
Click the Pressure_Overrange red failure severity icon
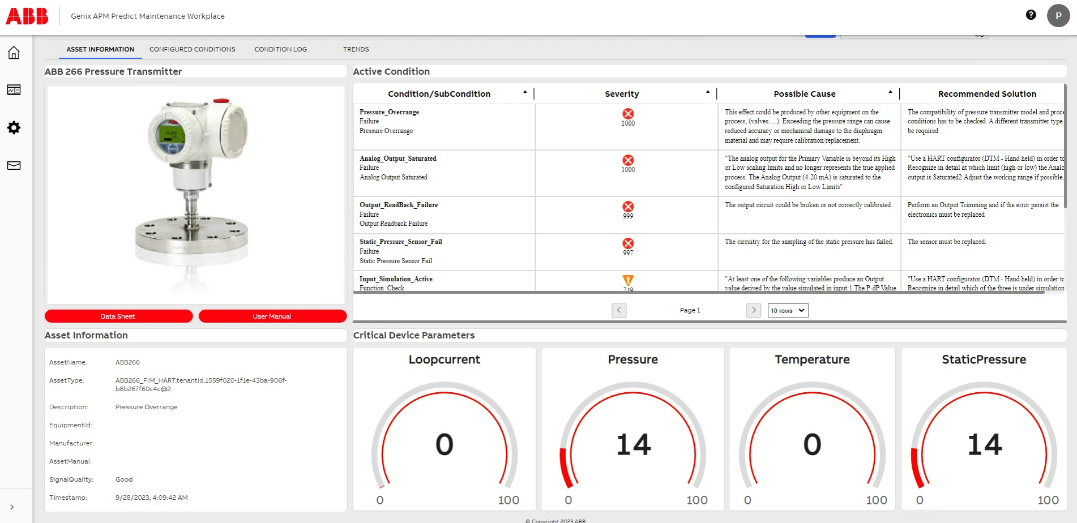click(628, 114)
